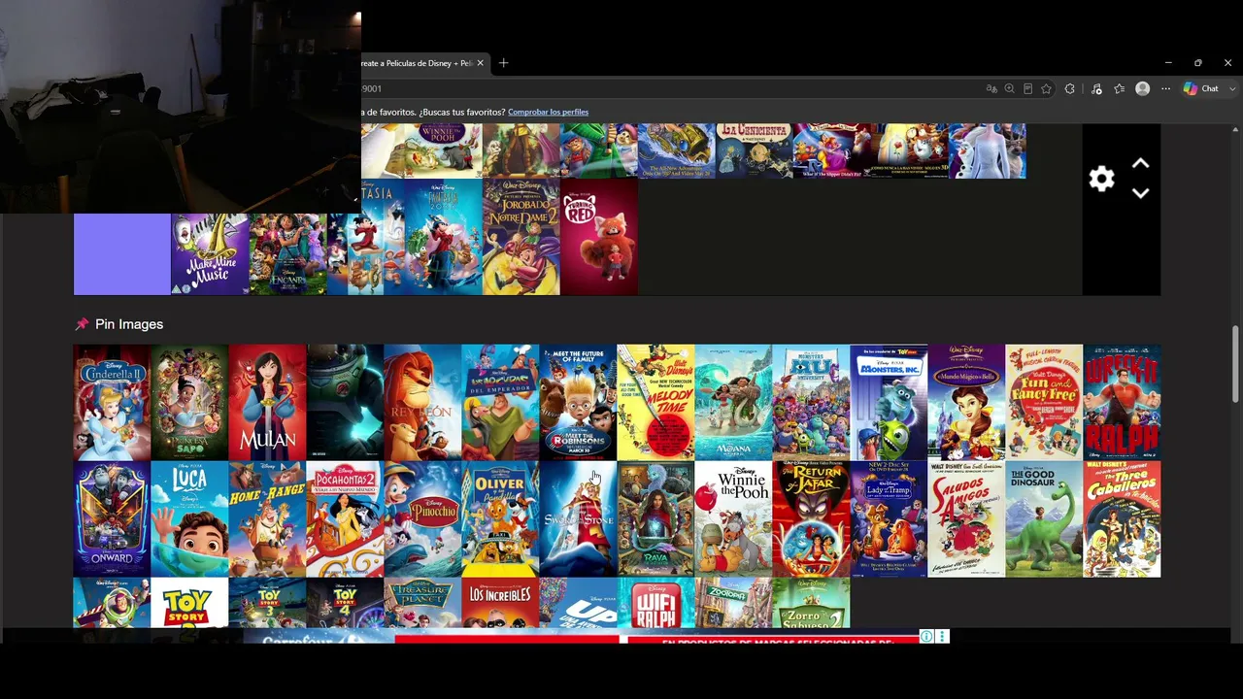Select the Three Caballeros poster
The image size is (1243, 699).
coord(1122,519)
